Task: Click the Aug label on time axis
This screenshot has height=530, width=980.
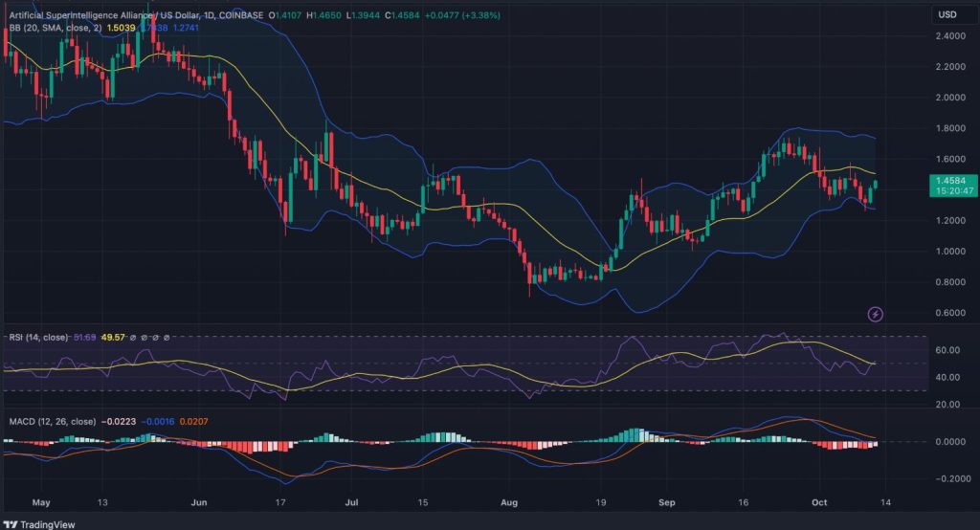Action: (x=509, y=502)
